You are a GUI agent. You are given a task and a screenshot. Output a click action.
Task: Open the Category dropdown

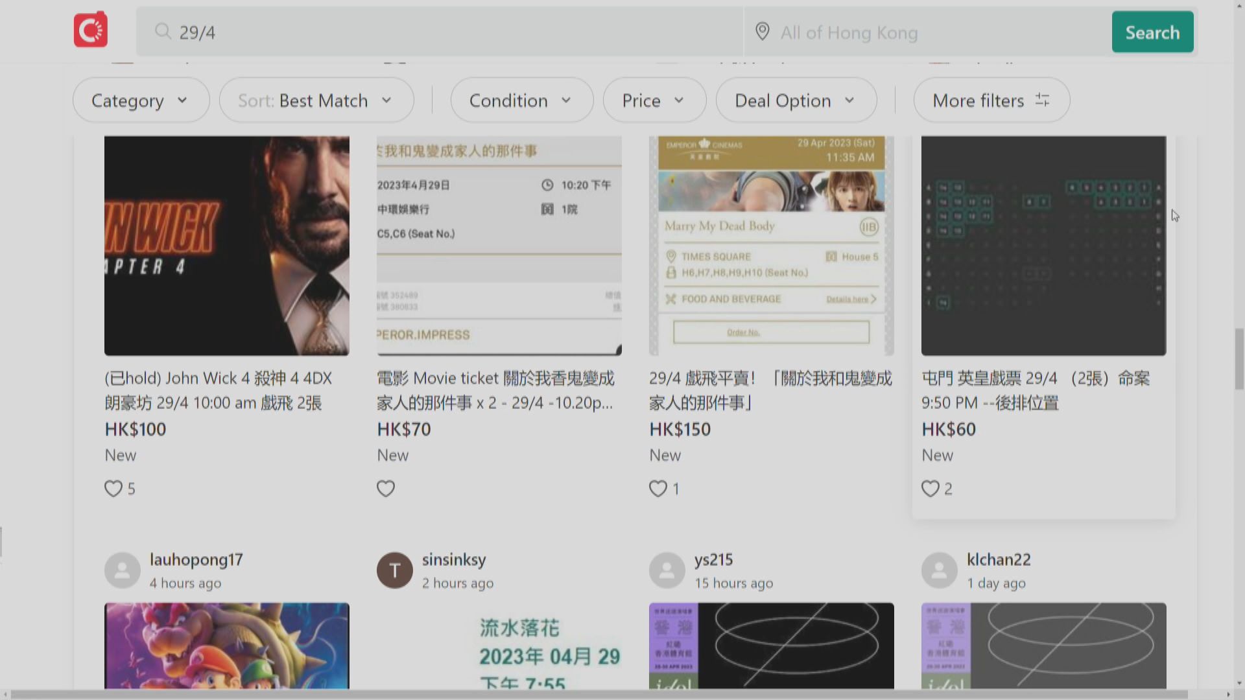(x=140, y=100)
